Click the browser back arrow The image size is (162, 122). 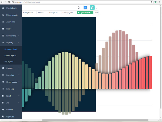pyautogui.click(x=2, y=2)
